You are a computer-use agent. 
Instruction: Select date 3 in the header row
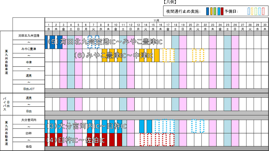coord(64,25)
